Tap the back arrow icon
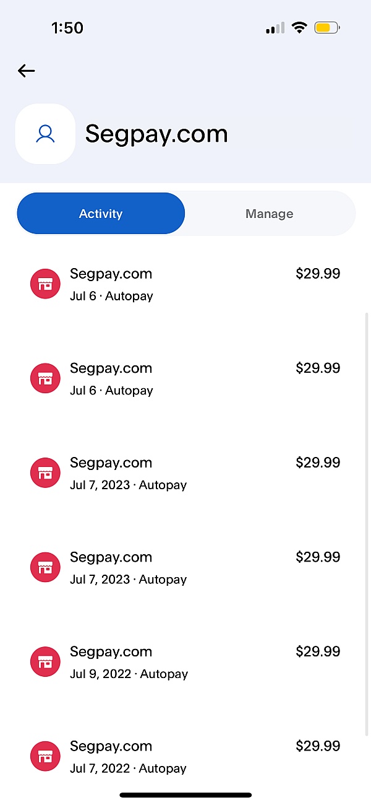This screenshot has width=371, height=805. pos(27,71)
